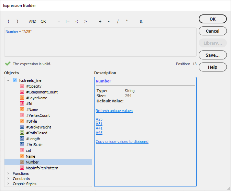Viewport: 231px width, 191px height.
Task: Click the numeric icon beside MapInfoPenPattern
Action: [22, 168]
